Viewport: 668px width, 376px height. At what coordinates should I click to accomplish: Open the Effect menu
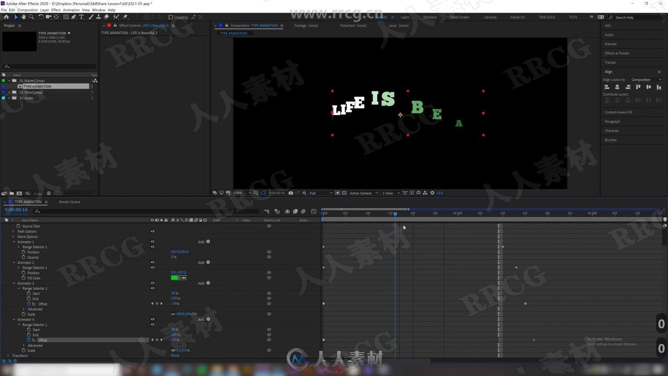tap(56, 10)
